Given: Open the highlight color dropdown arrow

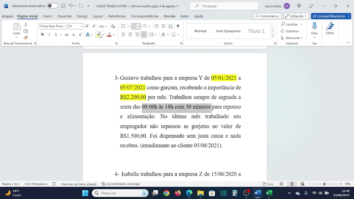Looking at the screenshot, I should coord(103,35).
